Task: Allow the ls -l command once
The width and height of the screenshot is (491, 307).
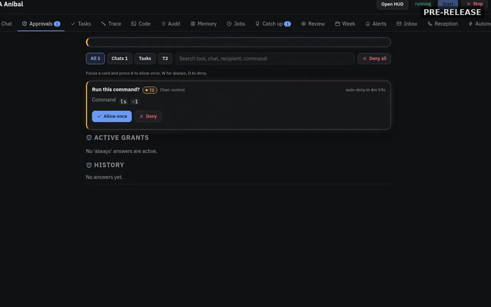Action: [x=112, y=116]
